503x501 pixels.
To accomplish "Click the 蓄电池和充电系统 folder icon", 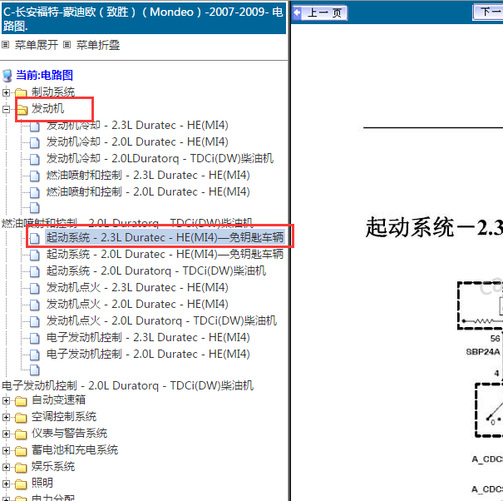I will [x=21, y=451].
